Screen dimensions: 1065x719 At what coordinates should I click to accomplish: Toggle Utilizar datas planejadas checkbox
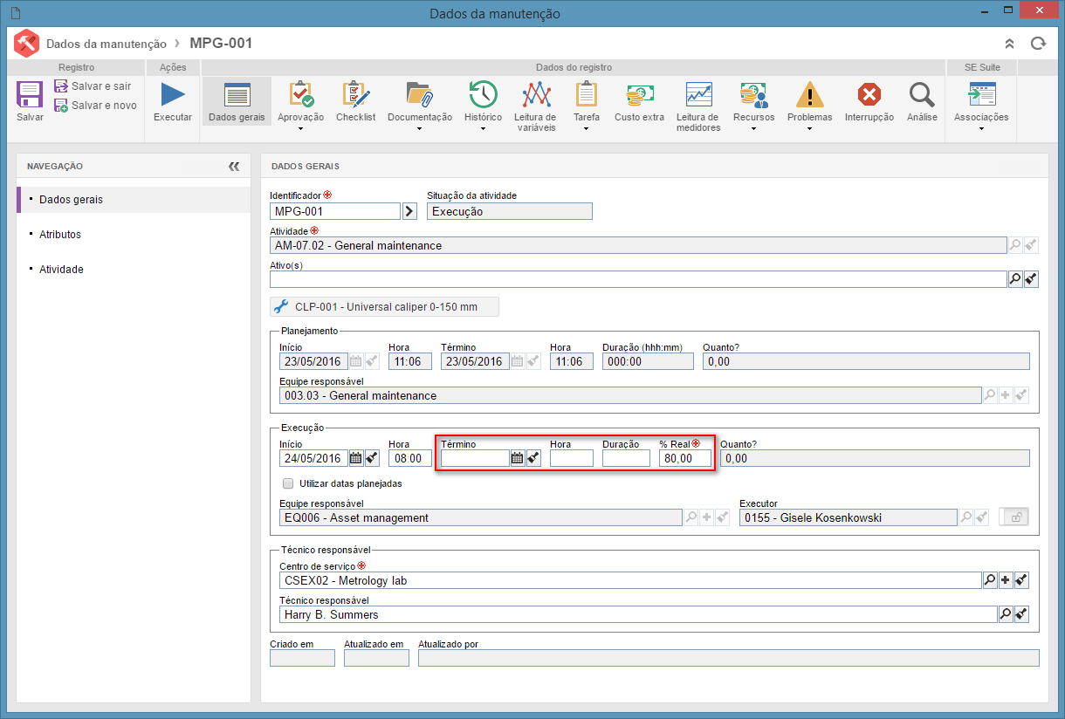click(288, 483)
